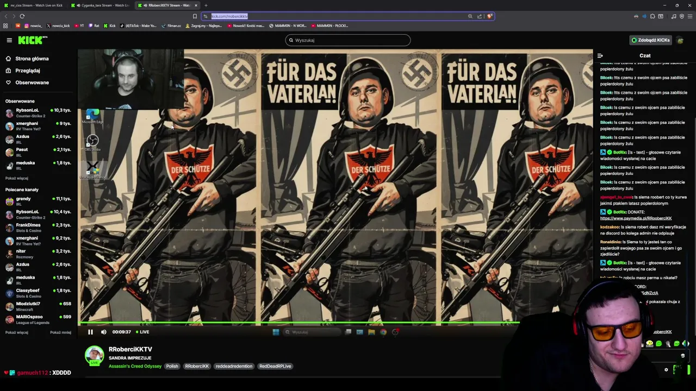Open the zoom icon in address bar

click(x=470, y=16)
